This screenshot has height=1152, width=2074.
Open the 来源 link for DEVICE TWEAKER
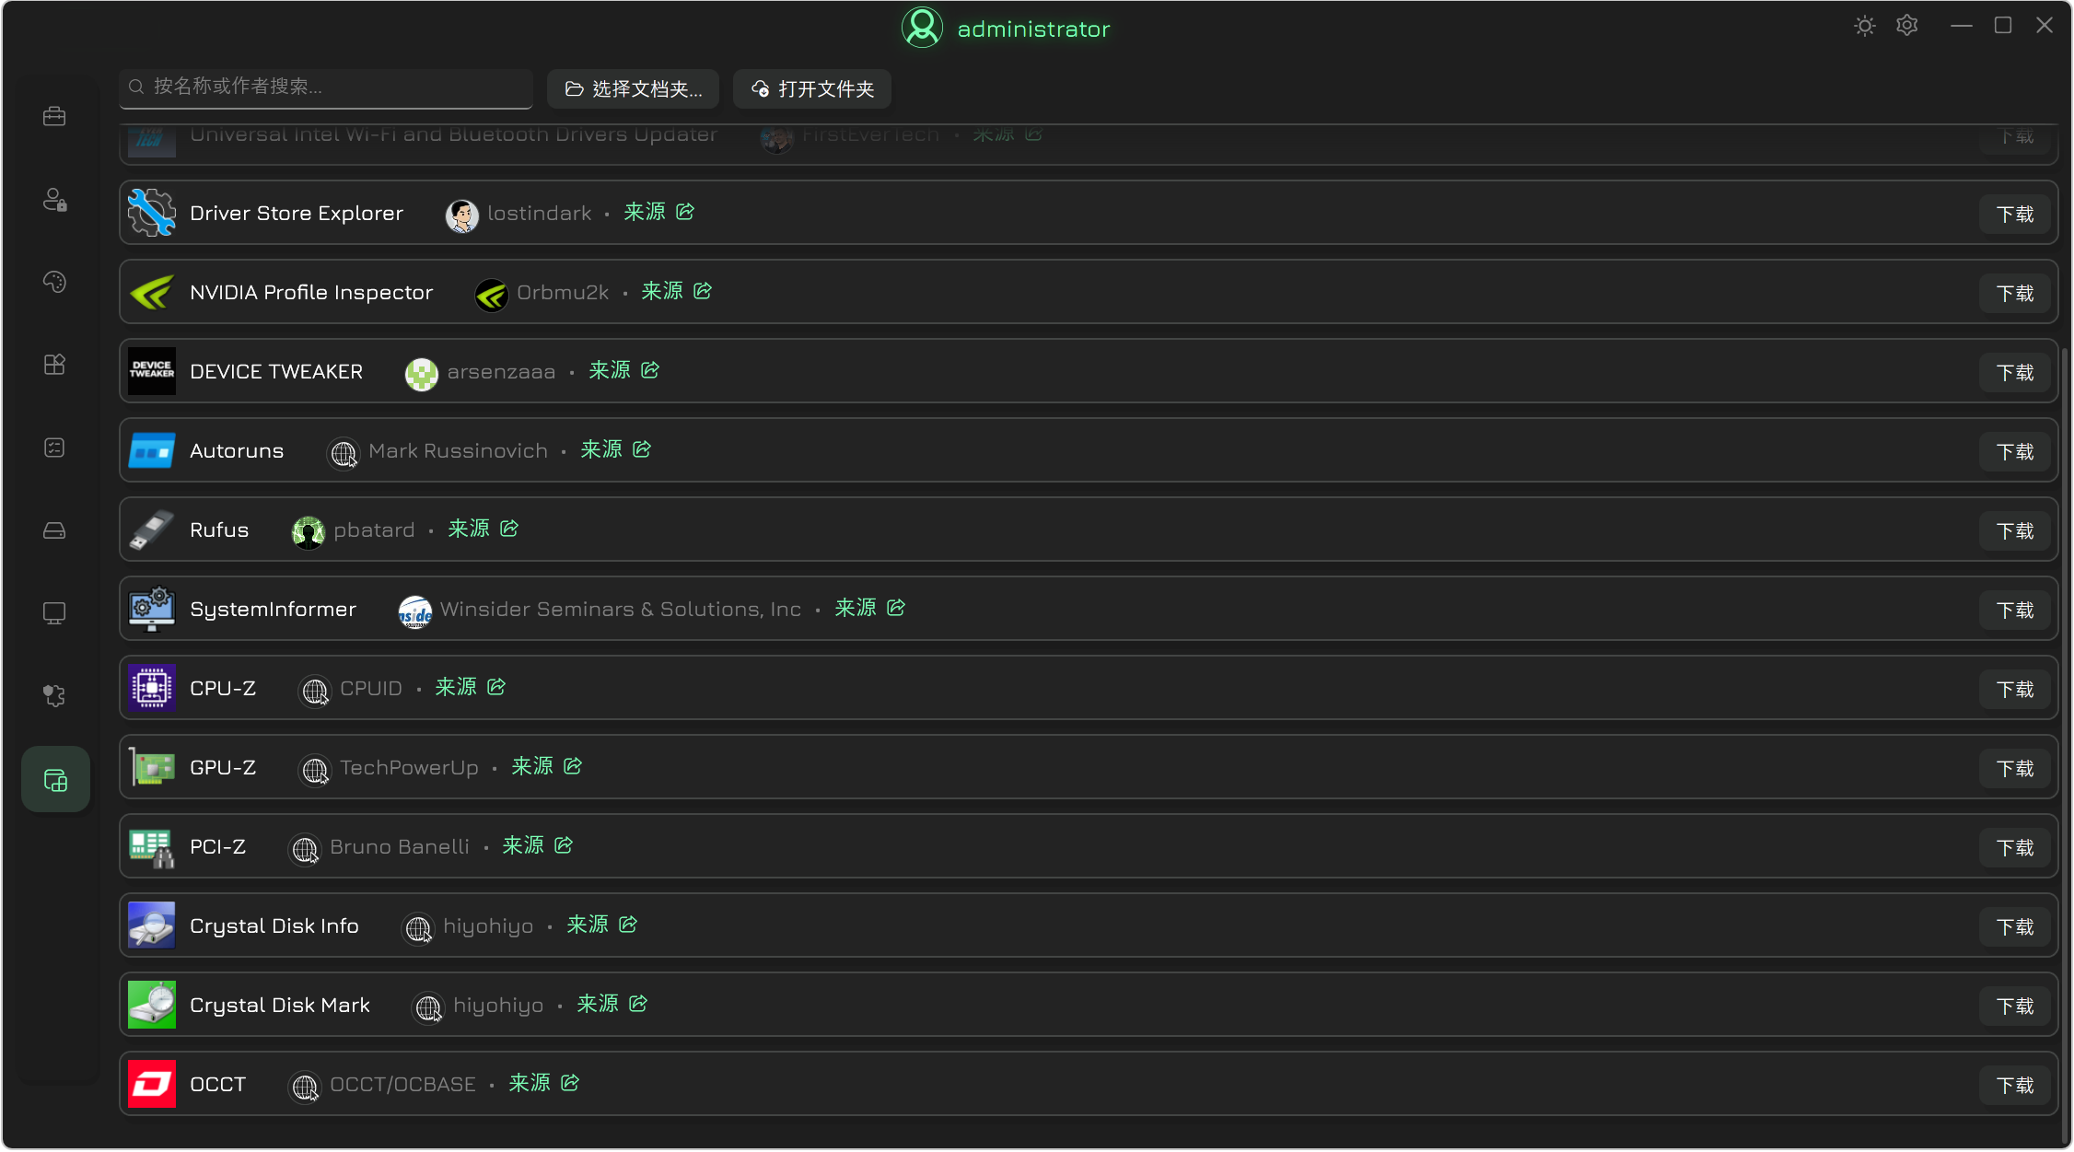pyautogui.click(x=624, y=370)
